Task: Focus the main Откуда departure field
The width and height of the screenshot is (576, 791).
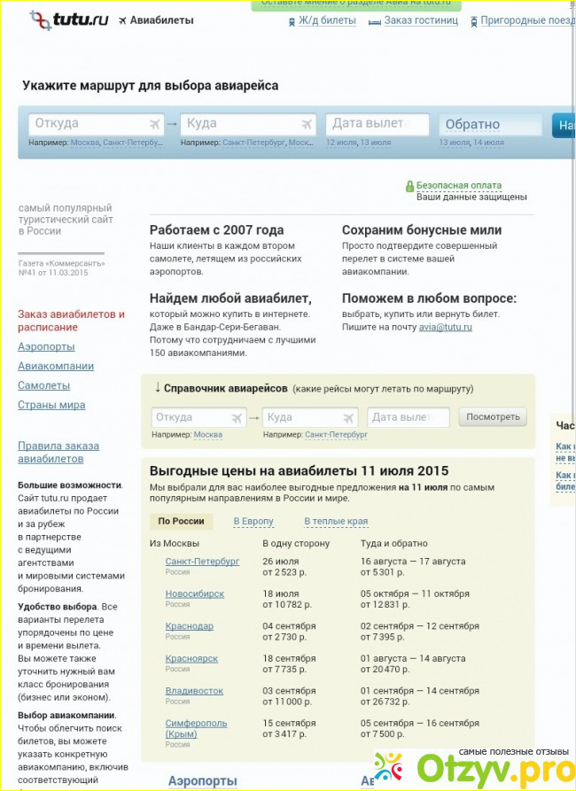Action: pyautogui.click(x=97, y=124)
